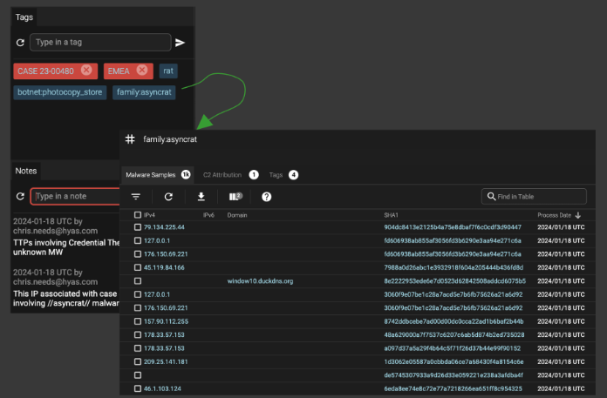Open the Malware Samples tab
The height and width of the screenshot is (398, 607).
(x=151, y=175)
